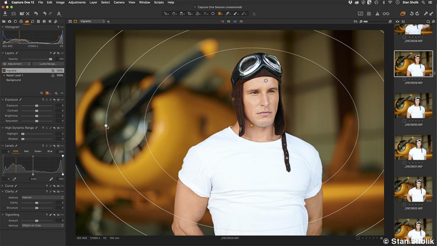Screen dimensions: 437x246
Task: Open the Scripts menu
Action: [x=159, y=2]
